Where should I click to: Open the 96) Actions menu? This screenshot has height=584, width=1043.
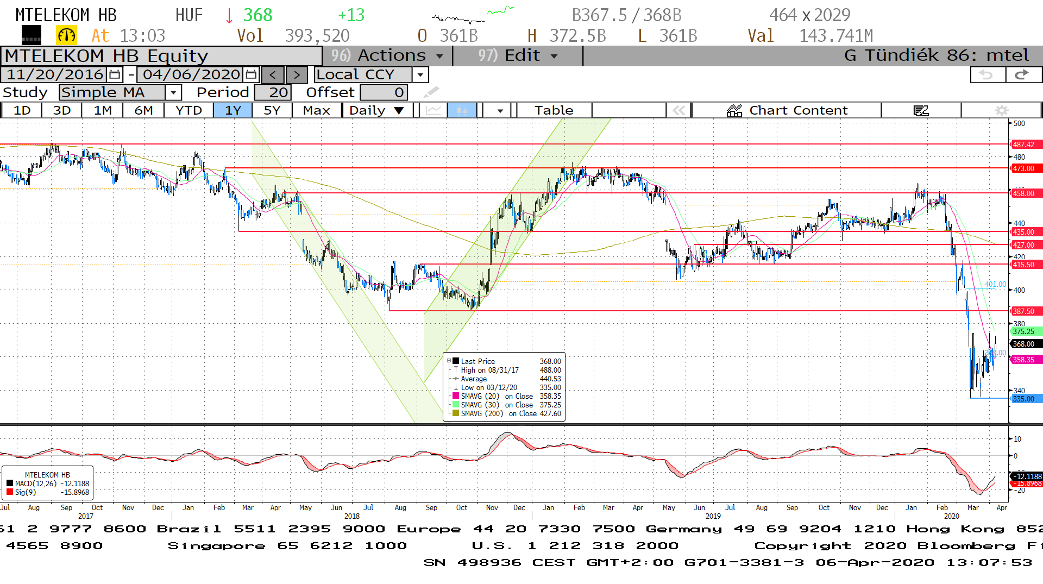pyautogui.click(x=387, y=55)
